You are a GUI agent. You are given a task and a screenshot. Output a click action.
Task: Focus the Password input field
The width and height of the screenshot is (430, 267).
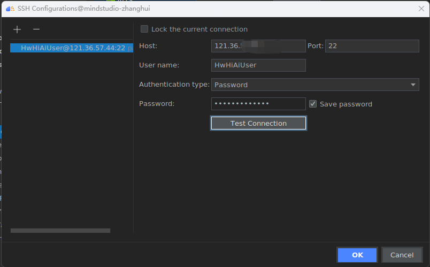pyautogui.click(x=258, y=104)
